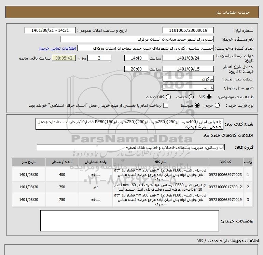Click the request creator field حسین عباسی
This screenshot has height=255, width=263.
click(146, 48)
